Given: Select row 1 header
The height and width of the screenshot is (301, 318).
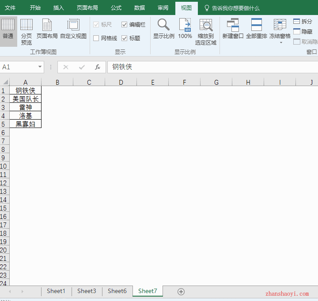Looking at the screenshot, I should click(x=4, y=90).
